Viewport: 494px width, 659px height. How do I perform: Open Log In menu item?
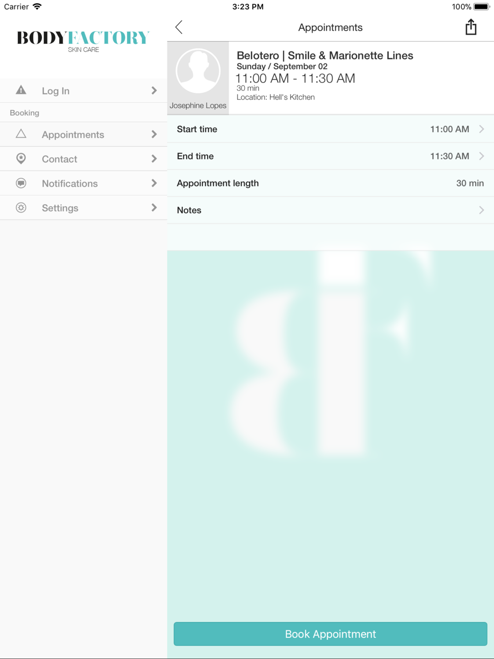pyautogui.click(x=83, y=90)
